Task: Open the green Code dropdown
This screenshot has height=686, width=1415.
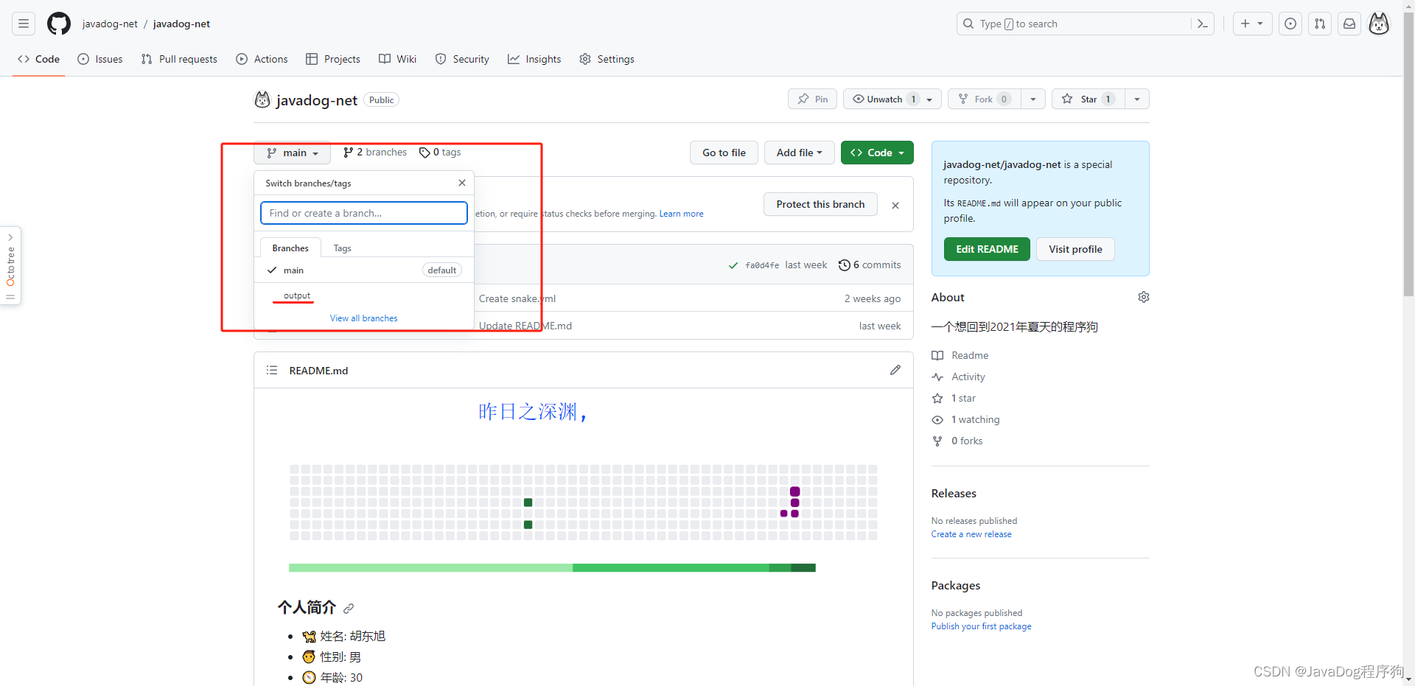Action: (x=876, y=153)
